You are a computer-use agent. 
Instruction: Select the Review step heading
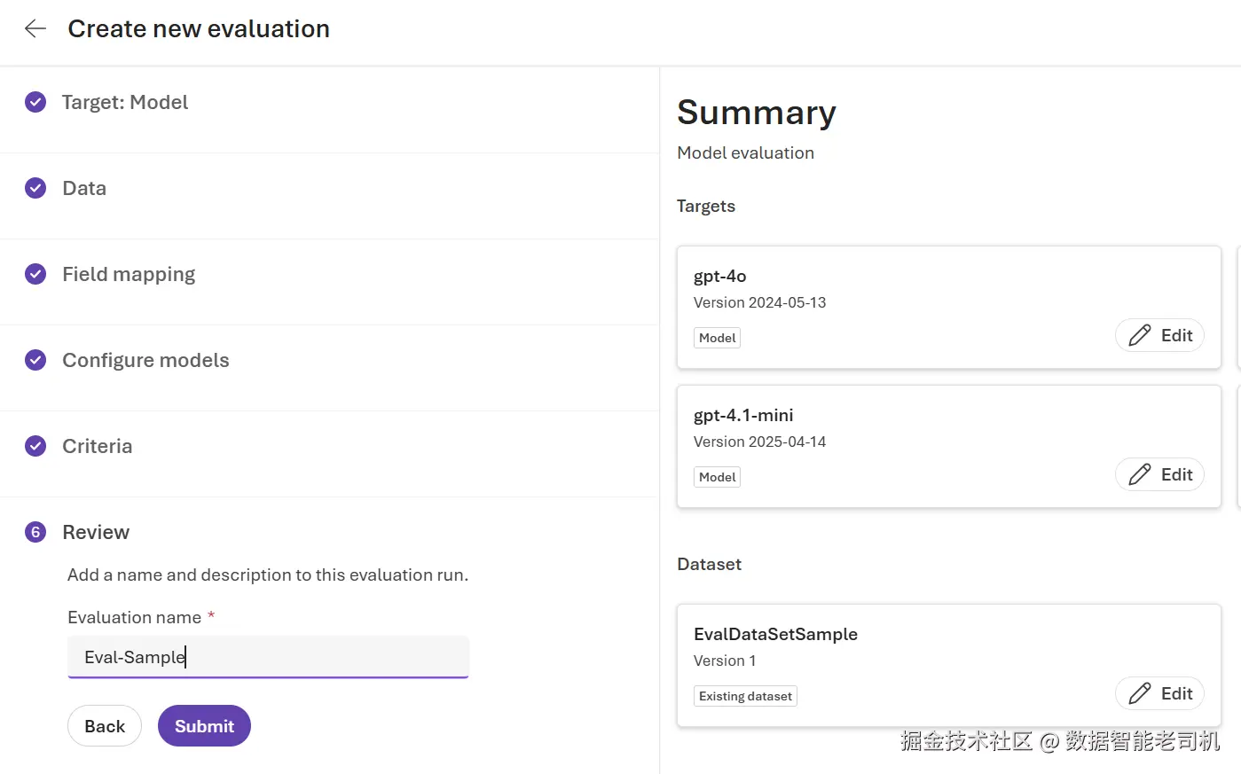(96, 532)
